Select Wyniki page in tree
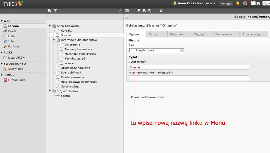Image resolution: width=270 pixels, height=153 pixels. (x=69, y=63)
